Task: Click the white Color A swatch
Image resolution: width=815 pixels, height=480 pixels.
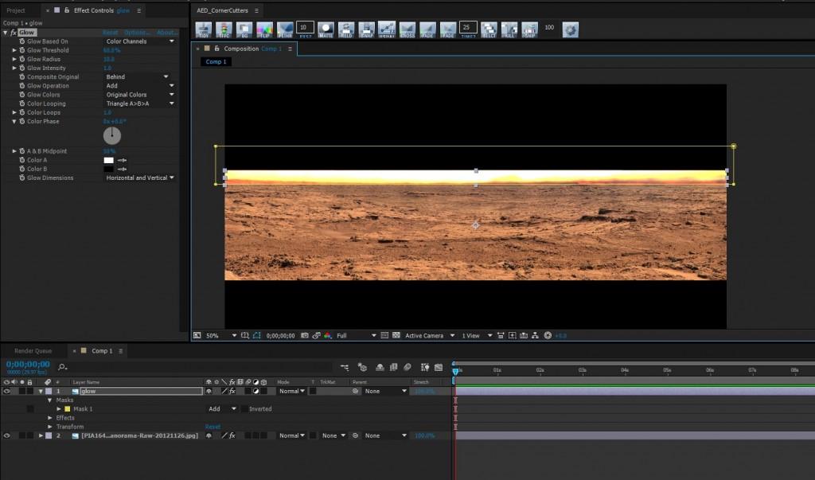Action: 109,160
